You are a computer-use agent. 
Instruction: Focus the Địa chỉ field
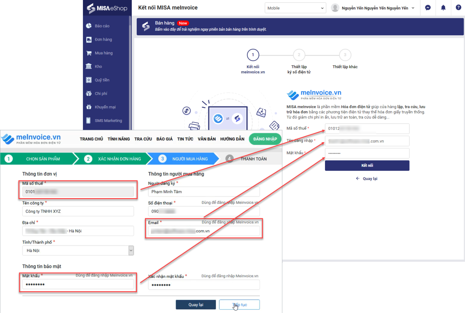pyautogui.click(x=78, y=231)
